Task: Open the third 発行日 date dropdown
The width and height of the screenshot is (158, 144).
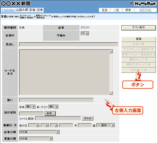Action: pos(54,125)
